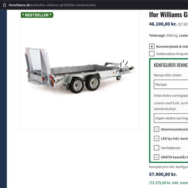Select the Nummerplade radio option
Image resolution: width=188 pixels, height=188 pixels.
click(x=152, y=46)
